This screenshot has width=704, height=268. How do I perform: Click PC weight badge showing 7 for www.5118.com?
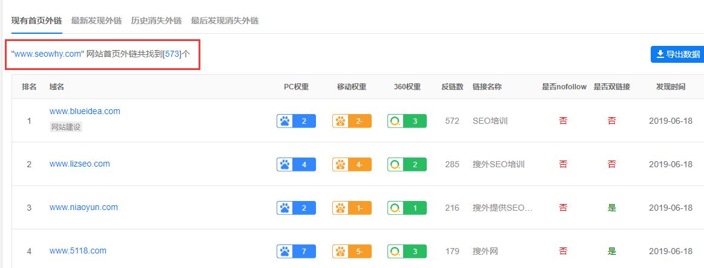pyautogui.click(x=297, y=252)
